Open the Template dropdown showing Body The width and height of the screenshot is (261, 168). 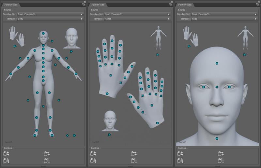(50, 19)
